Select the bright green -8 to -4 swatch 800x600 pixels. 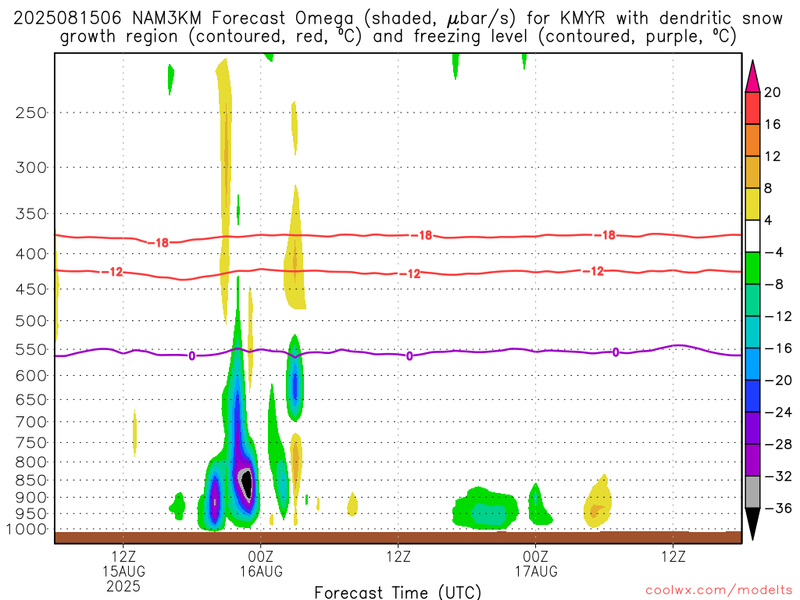pos(752,269)
